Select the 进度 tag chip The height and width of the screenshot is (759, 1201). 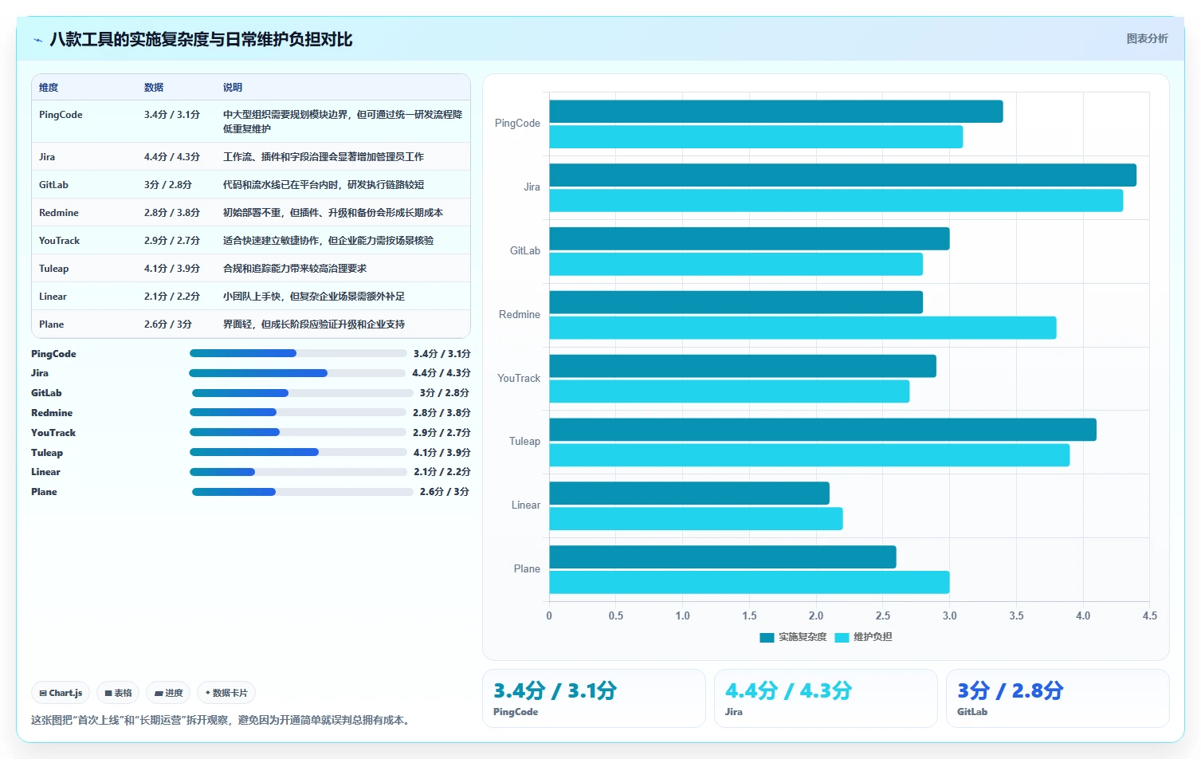point(168,693)
